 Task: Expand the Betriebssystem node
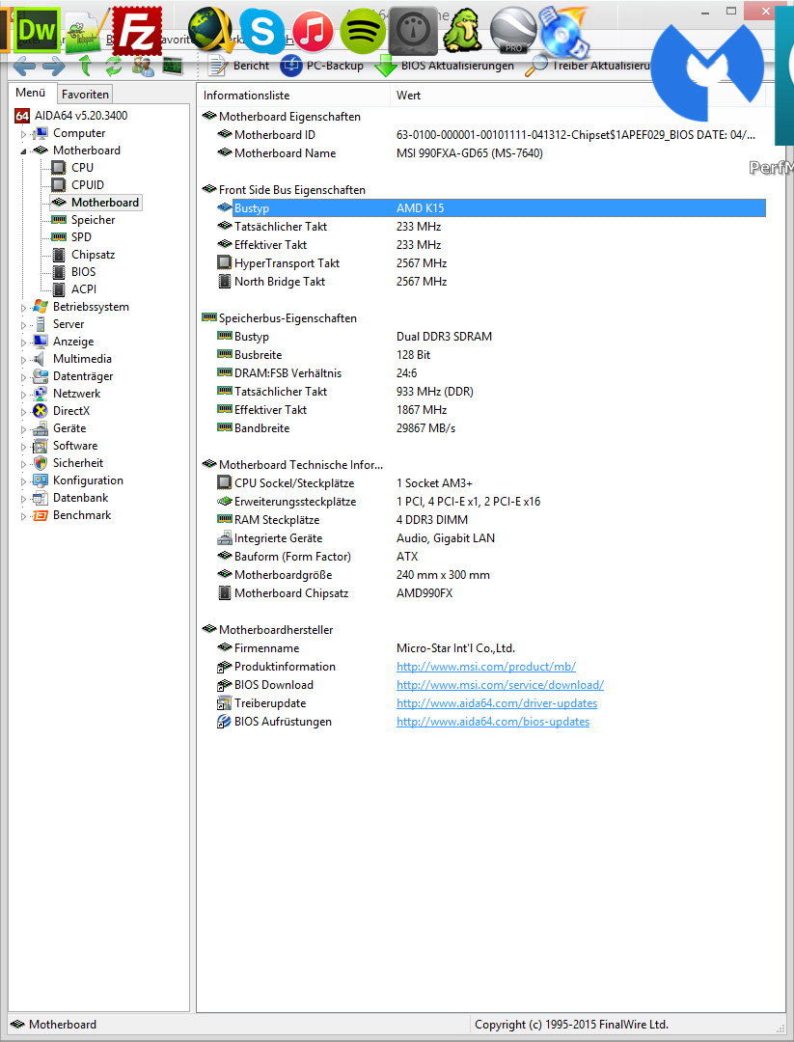click(23, 307)
